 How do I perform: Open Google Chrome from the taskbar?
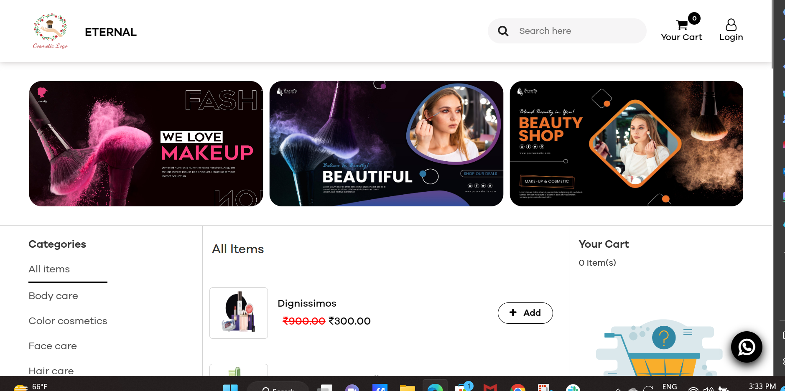coord(517,388)
